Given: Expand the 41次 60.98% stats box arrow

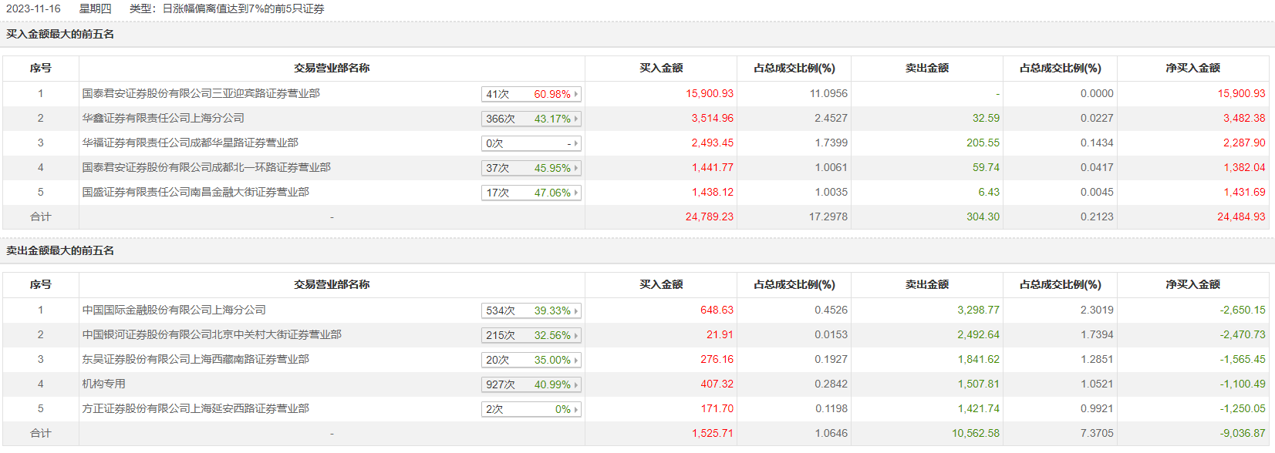Looking at the screenshot, I should pos(575,94).
